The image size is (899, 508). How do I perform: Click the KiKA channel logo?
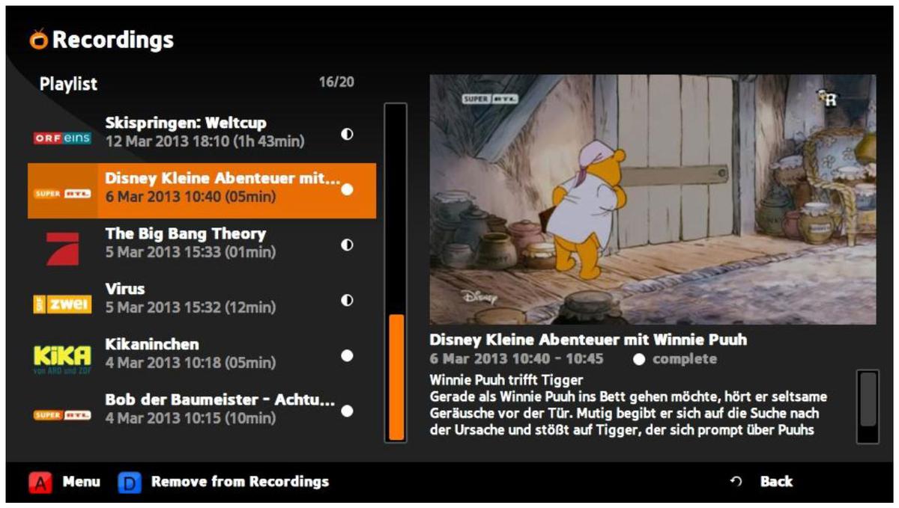(62, 359)
